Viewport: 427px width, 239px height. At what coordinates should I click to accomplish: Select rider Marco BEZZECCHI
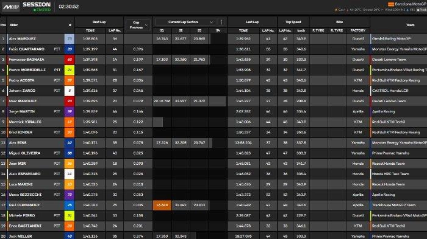click(x=26, y=195)
